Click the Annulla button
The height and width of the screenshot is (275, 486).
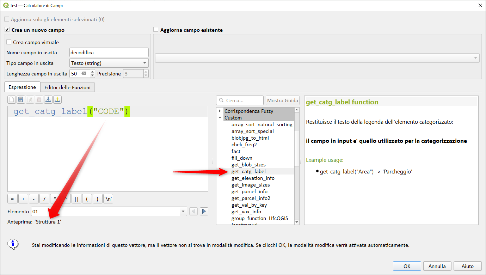[437, 266]
